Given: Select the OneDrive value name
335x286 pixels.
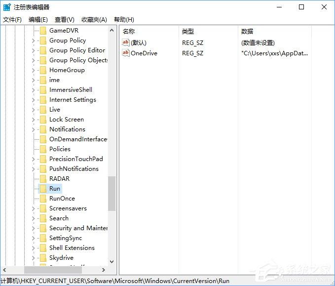Looking at the screenshot, I should click(x=144, y=53).
